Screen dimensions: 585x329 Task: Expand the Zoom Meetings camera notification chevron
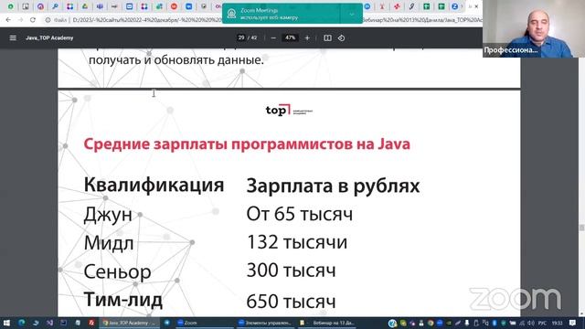(351, 14)
